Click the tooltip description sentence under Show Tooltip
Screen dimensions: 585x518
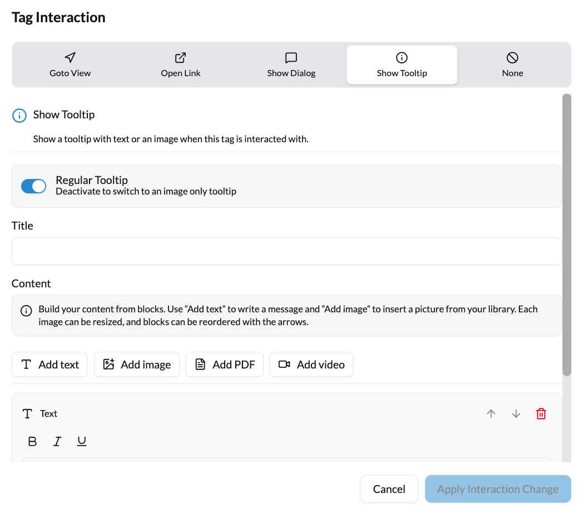[171, 139]
